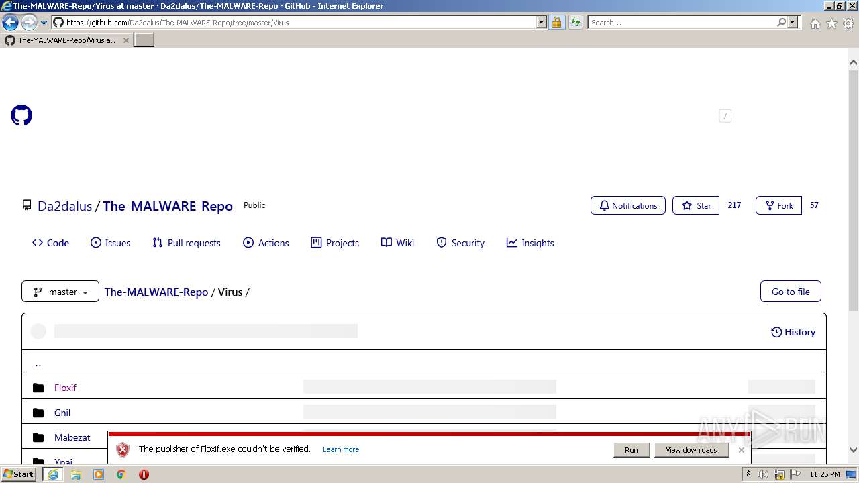Click the Notifications bell button
The height and width of the screenshot is (483, 859).
point(628,205)
